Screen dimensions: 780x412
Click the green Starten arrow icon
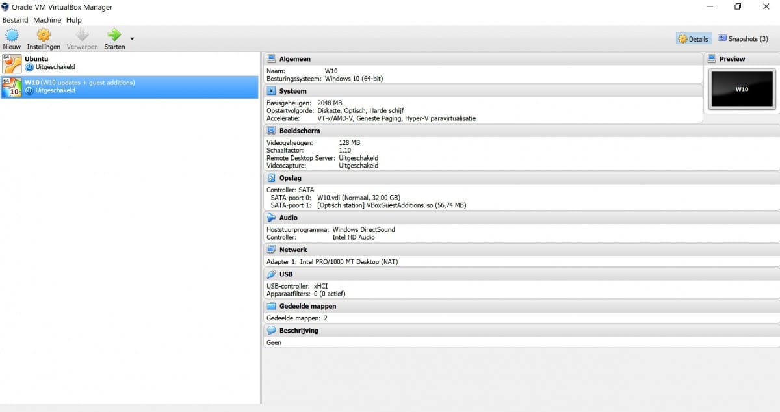click(x=114, y=35)
